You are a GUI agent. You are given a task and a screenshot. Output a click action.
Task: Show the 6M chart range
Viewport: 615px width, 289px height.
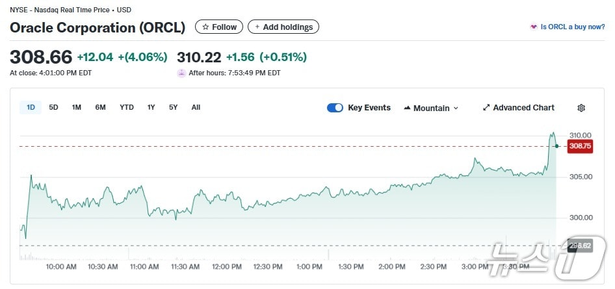coord(100,107)
